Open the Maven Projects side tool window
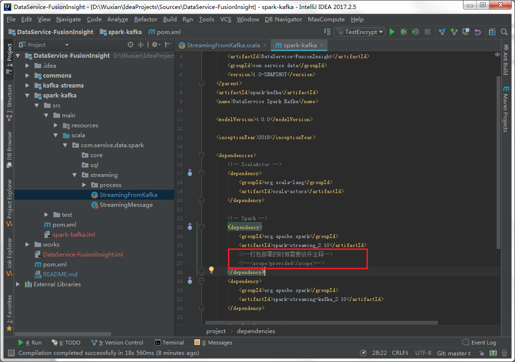The height and width of the screenshot is (362, 515). tap(506, 109)
